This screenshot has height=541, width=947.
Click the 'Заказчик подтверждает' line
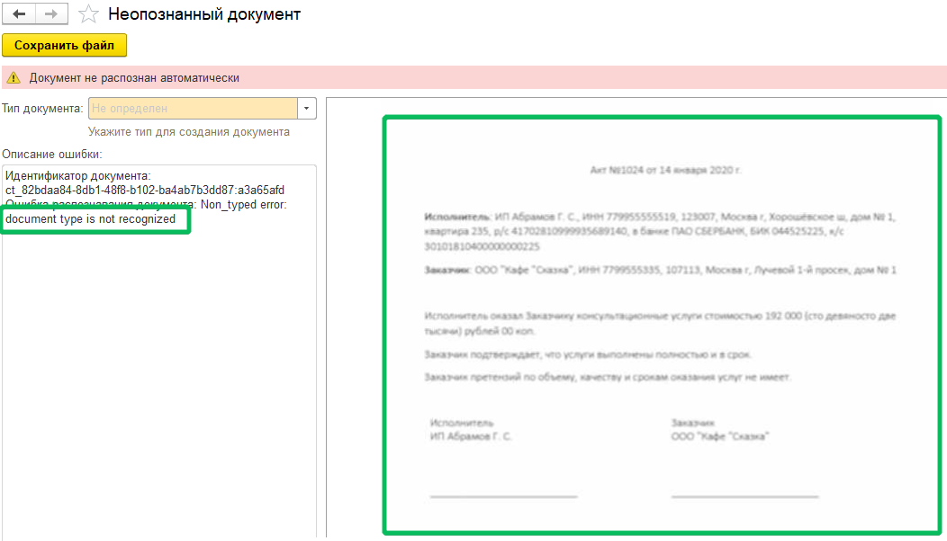(587, 355)
